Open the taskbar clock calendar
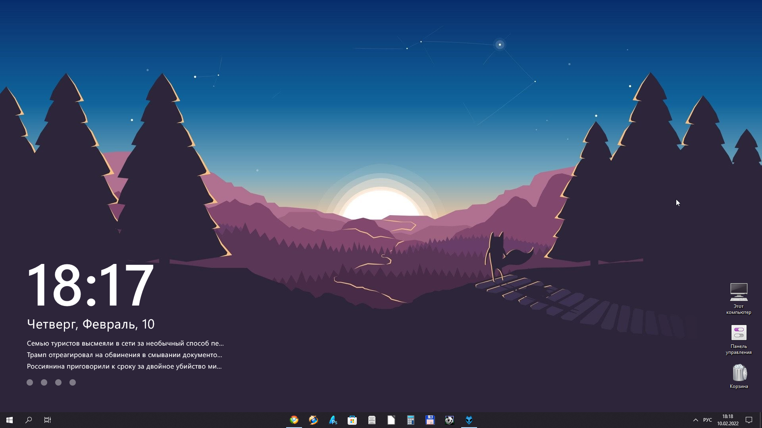This screenshot has height=428, width=762. (727, 420)
